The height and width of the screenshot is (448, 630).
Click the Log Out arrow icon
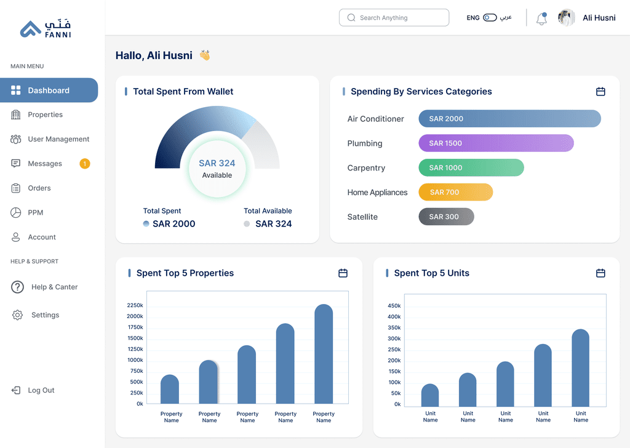15,390
